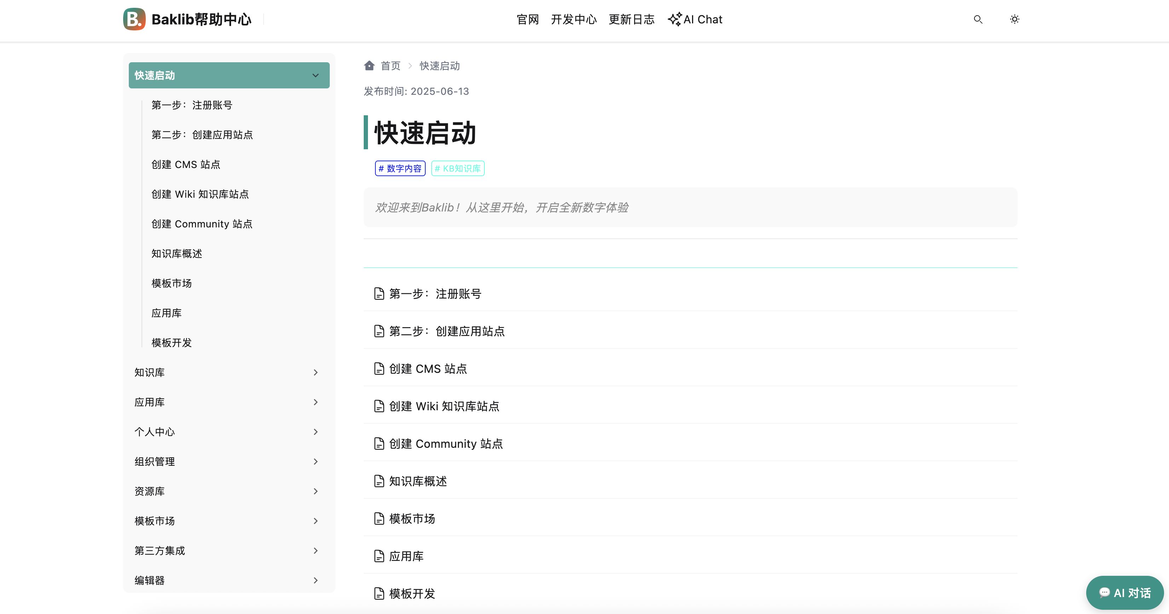Open 开发中心 in the top navigation
The width and height of the screenshot is (1169, 614).
tap(574, 19)
